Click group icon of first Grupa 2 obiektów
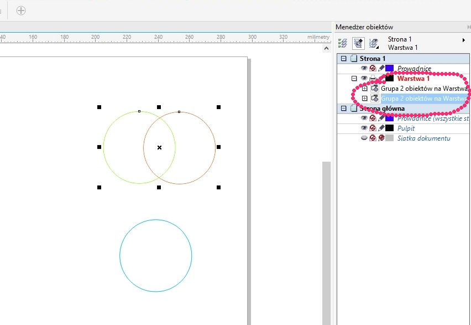This screenshot has width=471, height=325. coord(374,89)
